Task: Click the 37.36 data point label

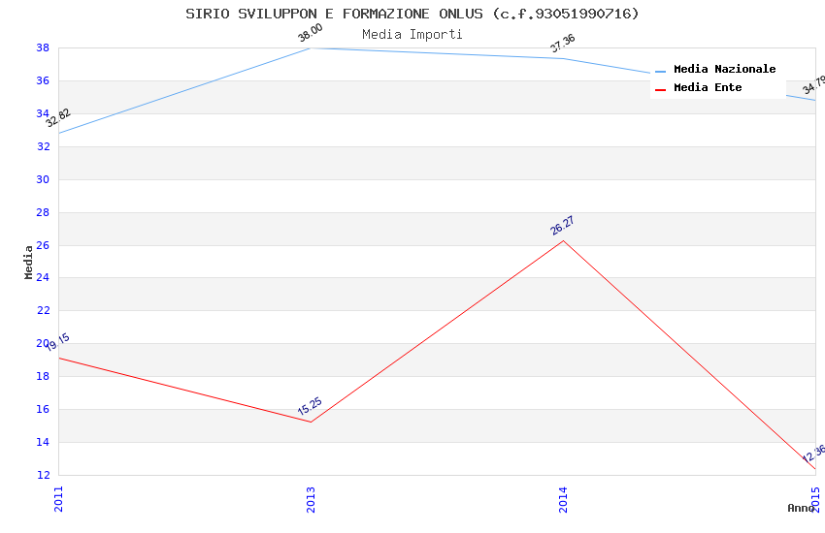Action: pos(562,45)
